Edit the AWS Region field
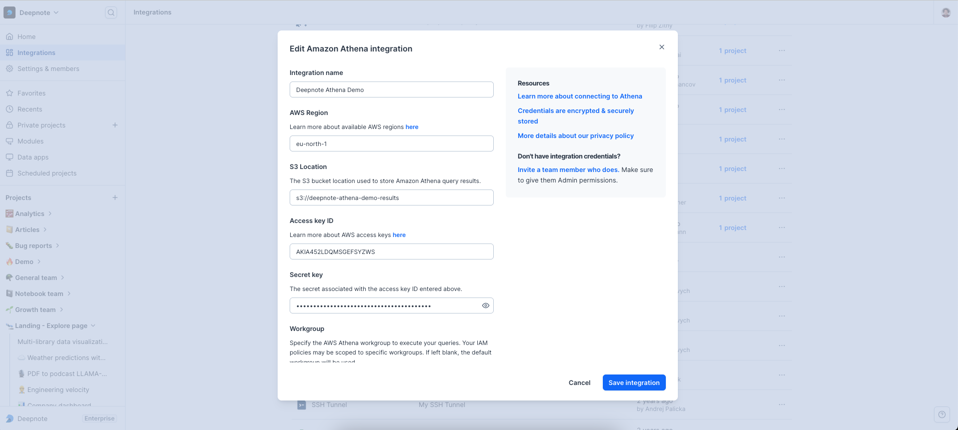Screen dimensions: 958x430 [x=392, y=143]
